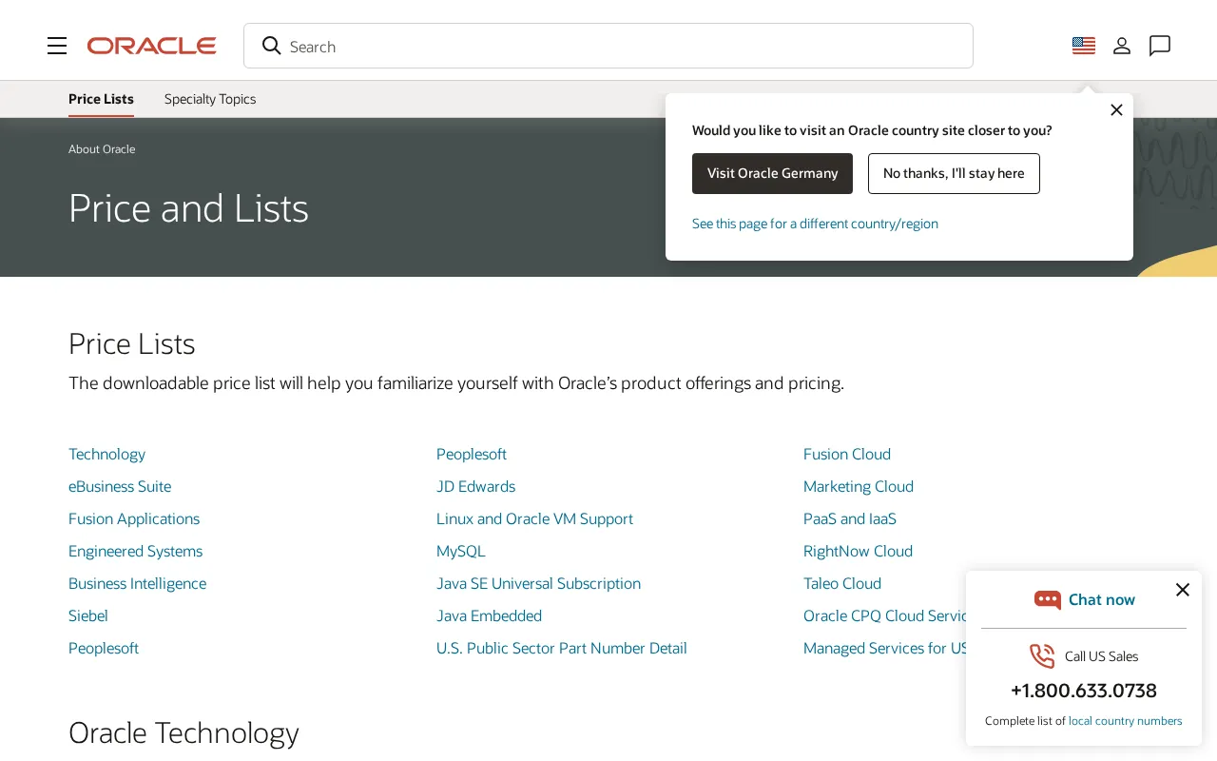Close the country site popup
The width and height of the screenshot is (1217, 761).
1116,110
